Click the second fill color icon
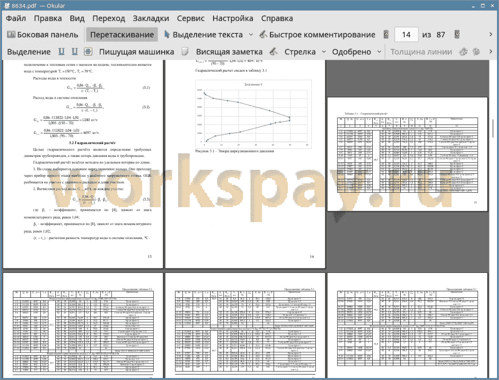Screen dimensions: 499x380 476,51
